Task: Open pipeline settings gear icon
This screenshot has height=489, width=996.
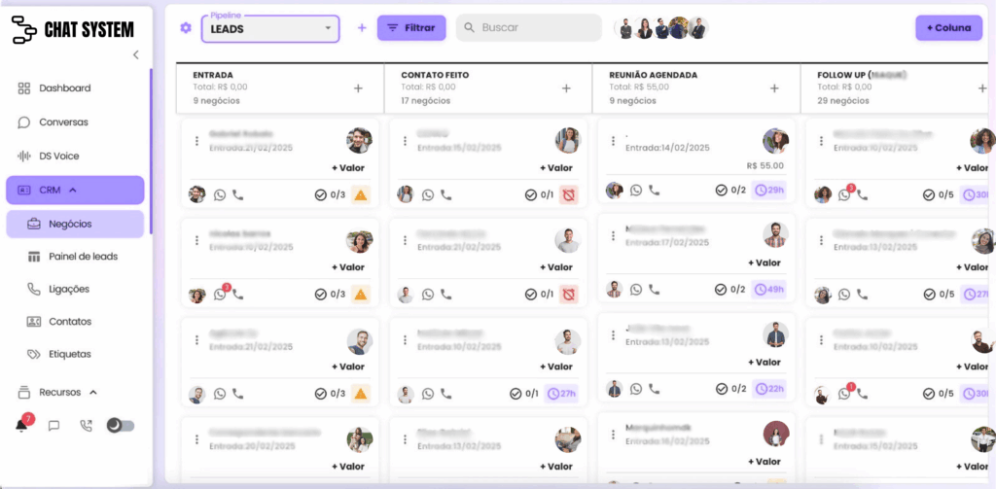Action: (x=186, y=28)
